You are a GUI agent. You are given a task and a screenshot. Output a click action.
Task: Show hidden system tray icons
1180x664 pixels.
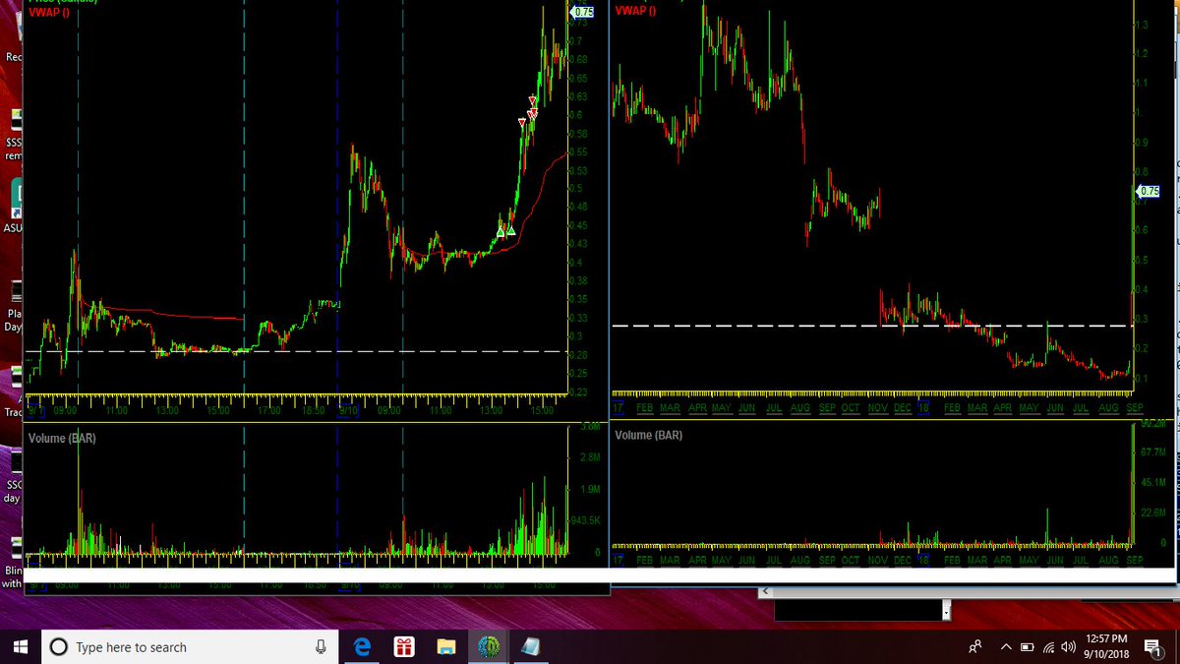(1006, 647)
